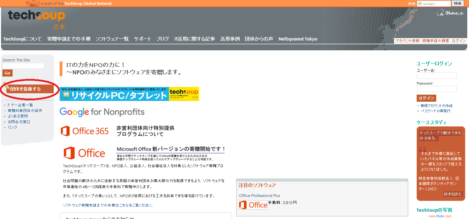Open 寄贈対象団体の条件 link

pyautogui.click(x=25, y=111)
